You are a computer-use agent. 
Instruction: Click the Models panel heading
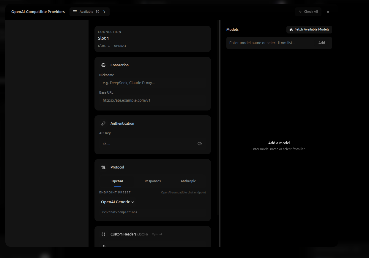pyautogui.click(x=232, y=30)
